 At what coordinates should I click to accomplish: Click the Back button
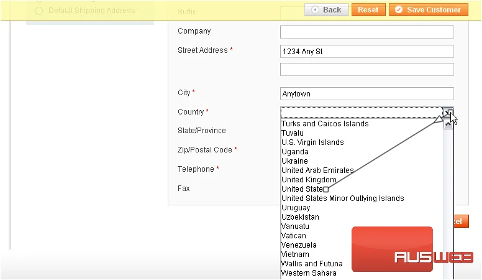(326, 10)
